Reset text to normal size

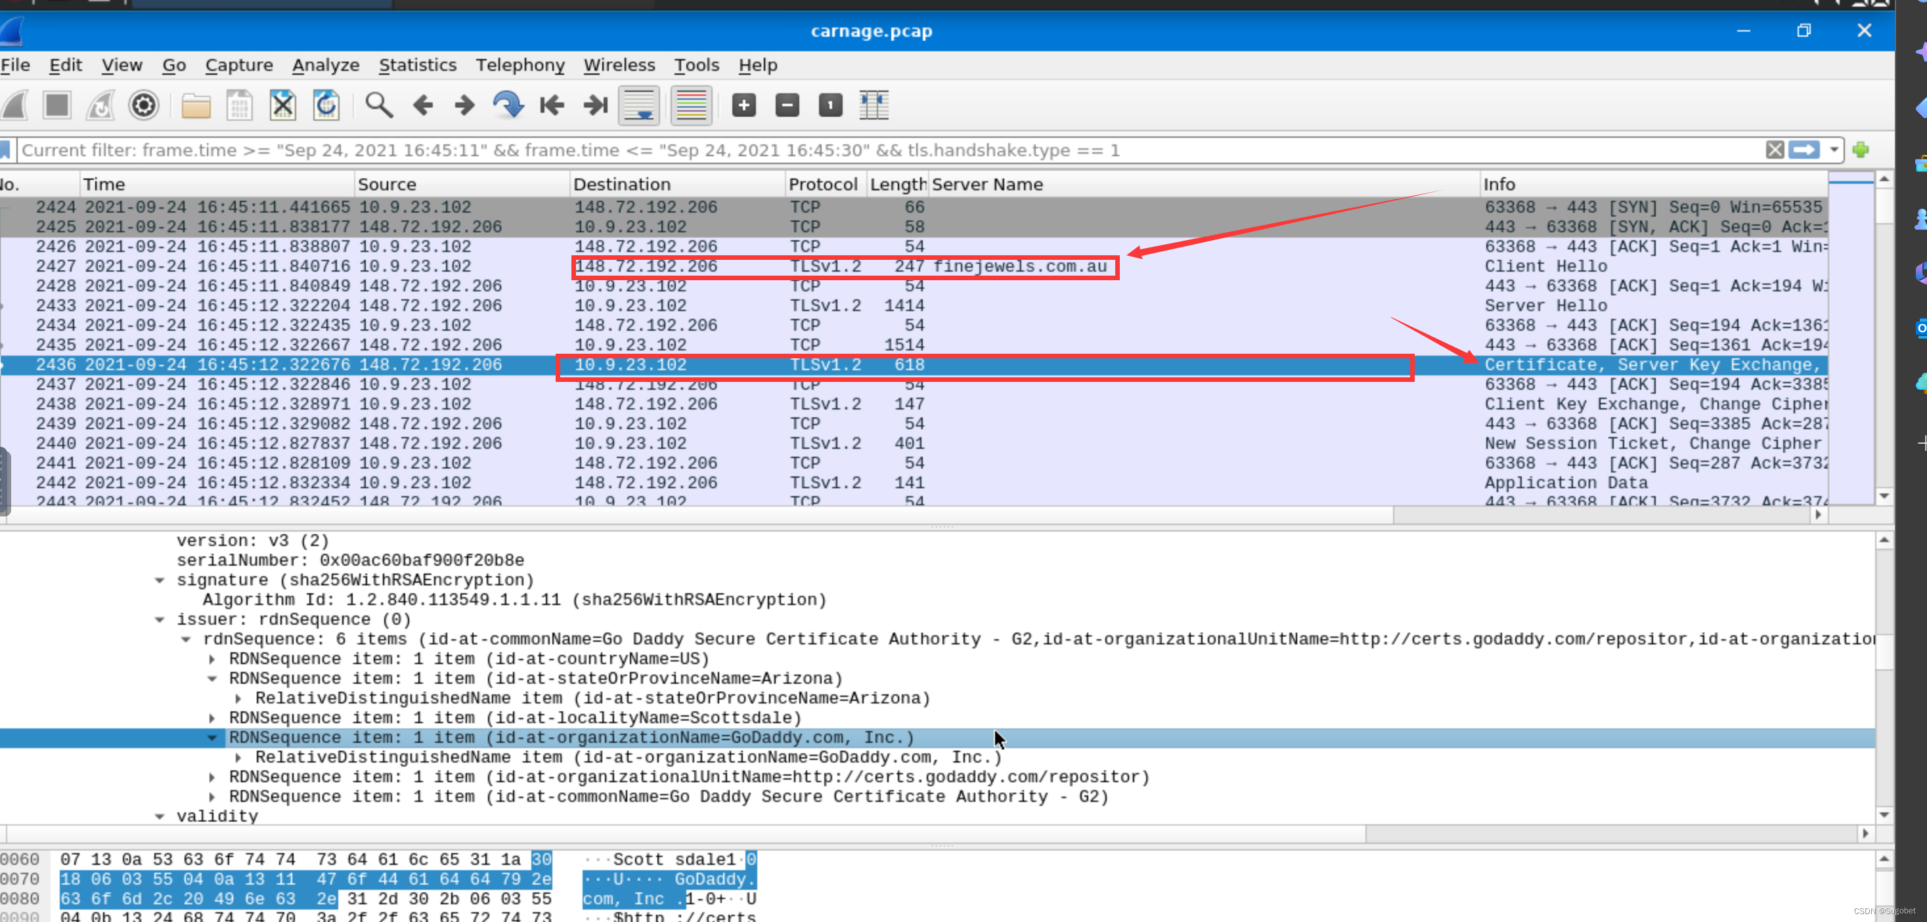point(830,106)
